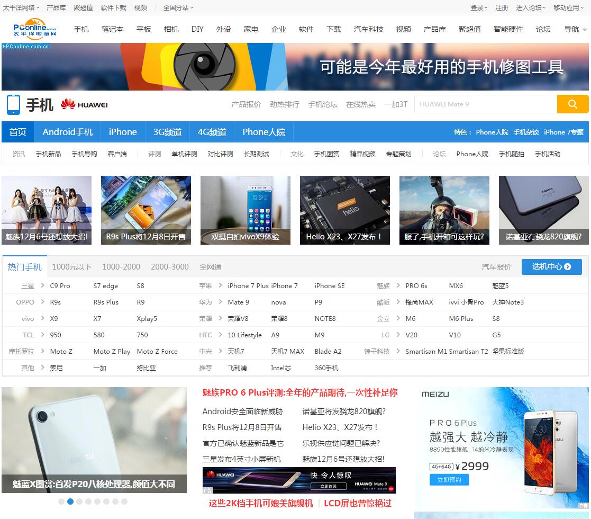Click the 选机中心 button

click(551, 267)
